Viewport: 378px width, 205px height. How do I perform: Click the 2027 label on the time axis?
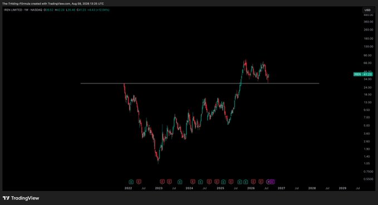pos(281,188)
